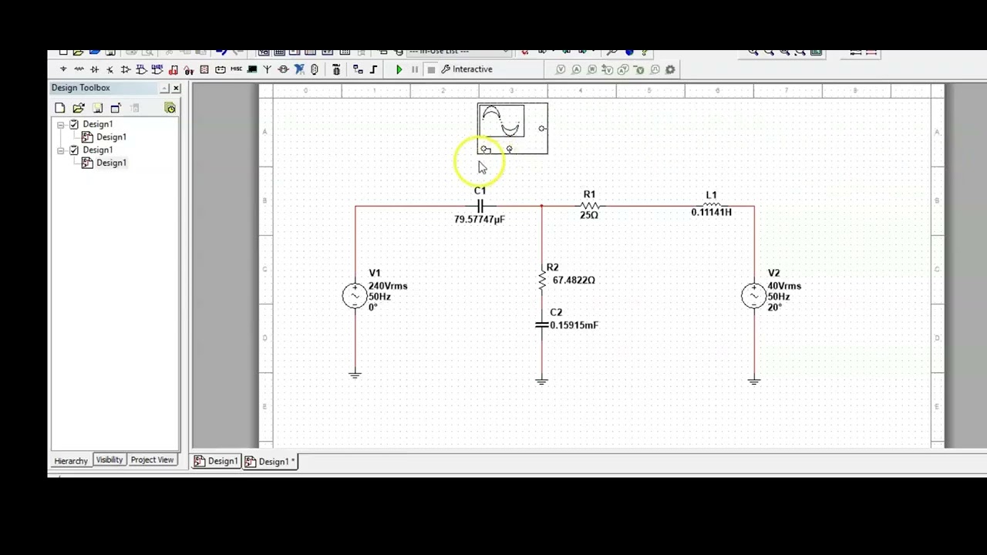Click the Place RF antenna icon
Image resolution: width=987 pixels, height=555 pixels.
tap(268, 69)
